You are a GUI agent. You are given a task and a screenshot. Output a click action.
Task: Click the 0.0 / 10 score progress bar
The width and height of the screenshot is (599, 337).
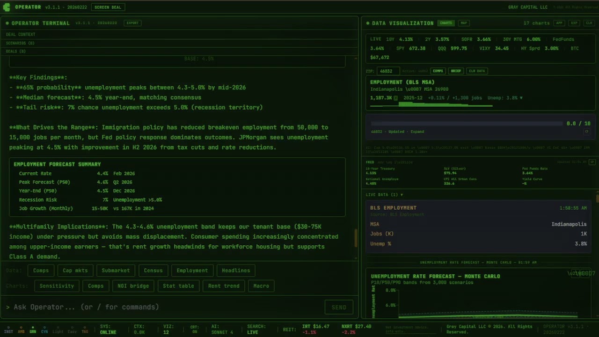coord(467,124)
